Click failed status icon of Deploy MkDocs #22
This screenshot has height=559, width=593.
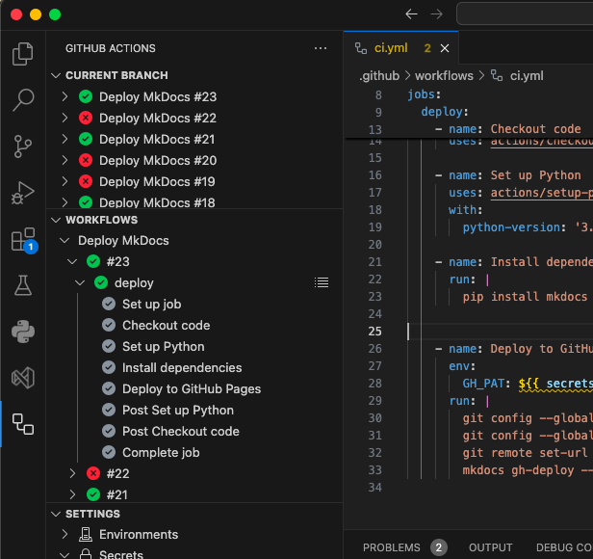tap(86, 119)
